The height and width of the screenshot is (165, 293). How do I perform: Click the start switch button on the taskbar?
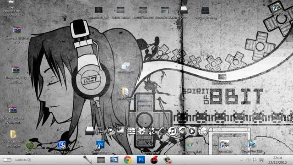coord(7,160)
